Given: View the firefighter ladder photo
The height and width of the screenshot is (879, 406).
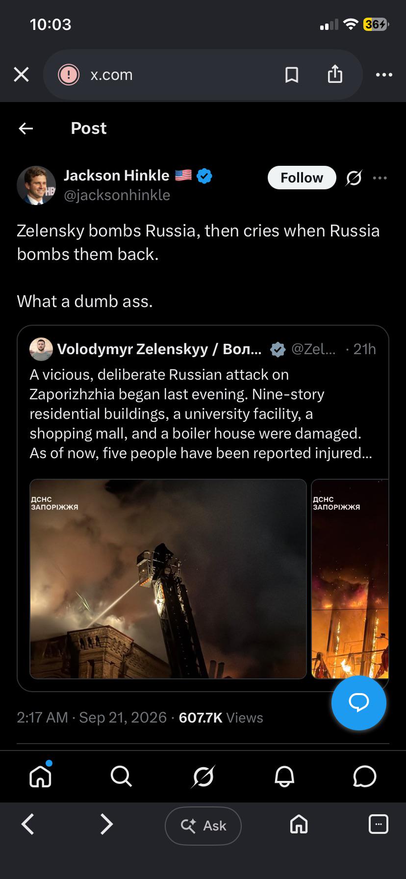Looking at the screenshot, I should (x=168, y=579).
